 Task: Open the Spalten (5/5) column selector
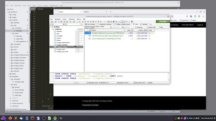click(x=151, y=27)
